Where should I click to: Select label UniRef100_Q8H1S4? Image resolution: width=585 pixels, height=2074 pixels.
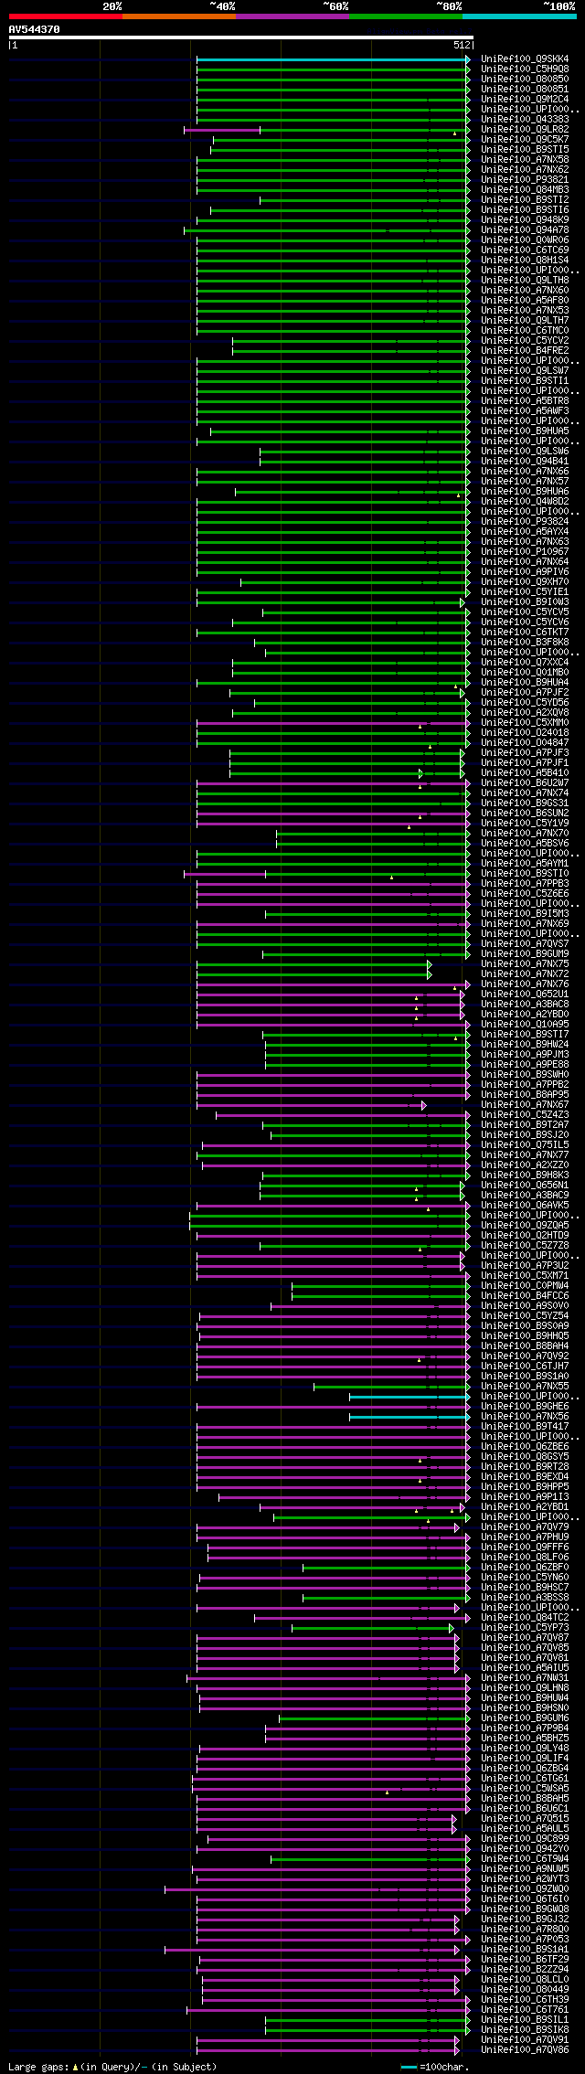point(525,261)
